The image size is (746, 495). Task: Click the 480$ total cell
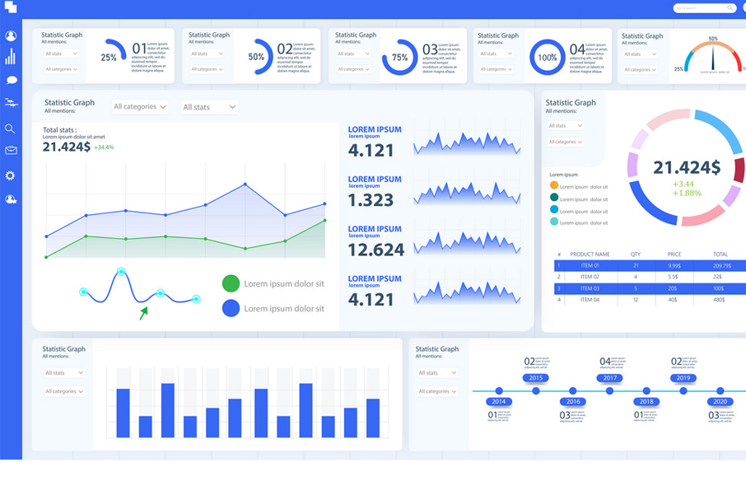719,300
